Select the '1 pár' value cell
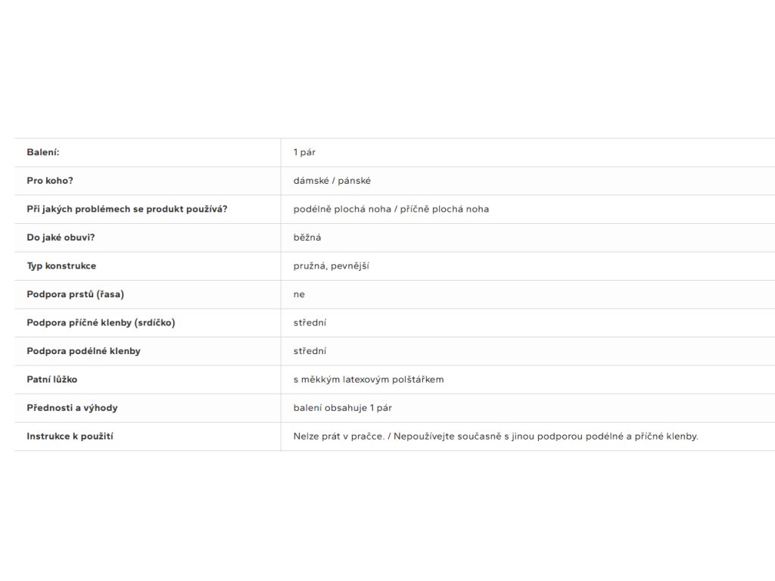 (x=304, y=152)
